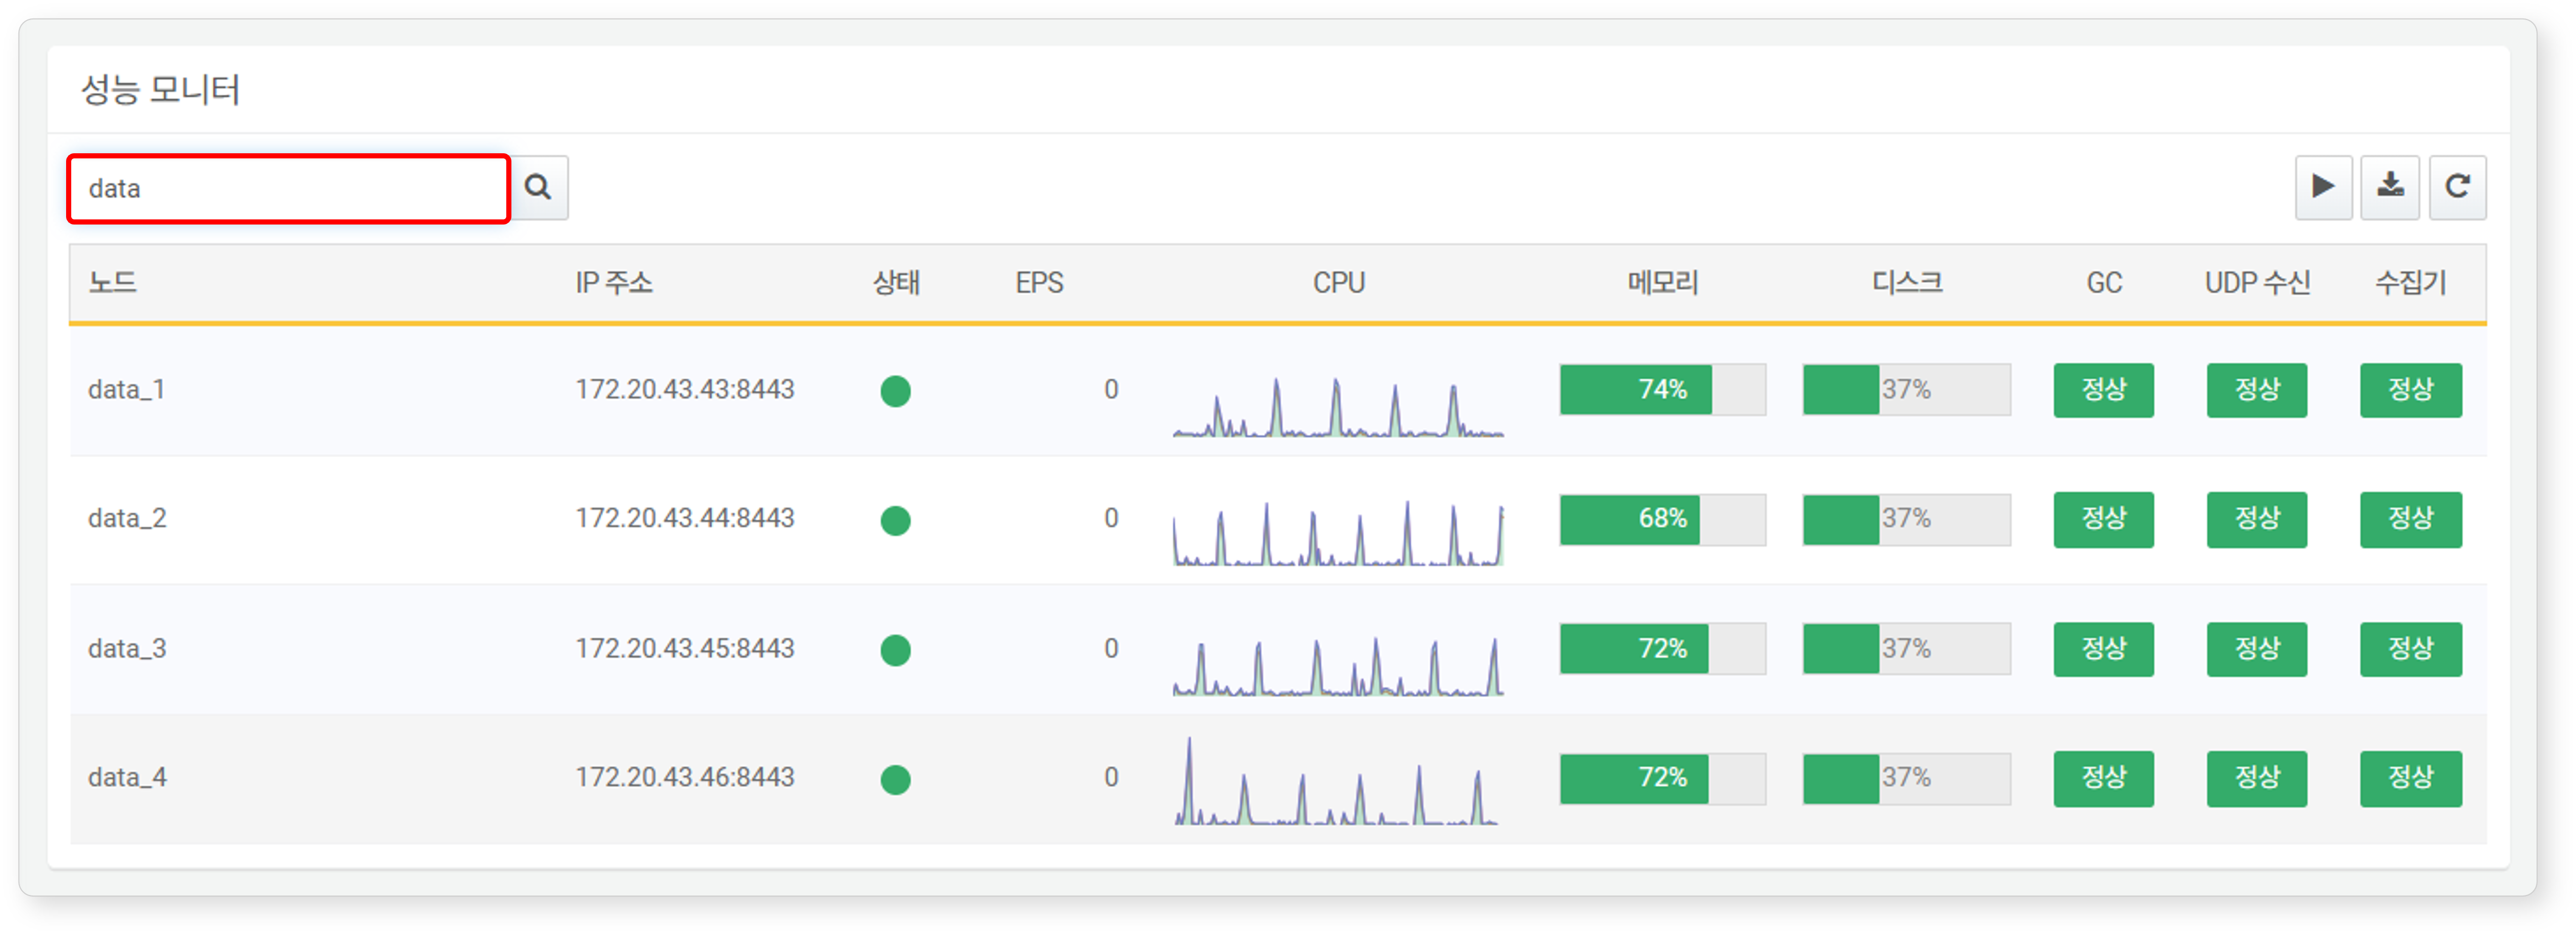Click the 37% disk bar for data_4
This screenshot has width=2576, height=935.
[1906, 778]
